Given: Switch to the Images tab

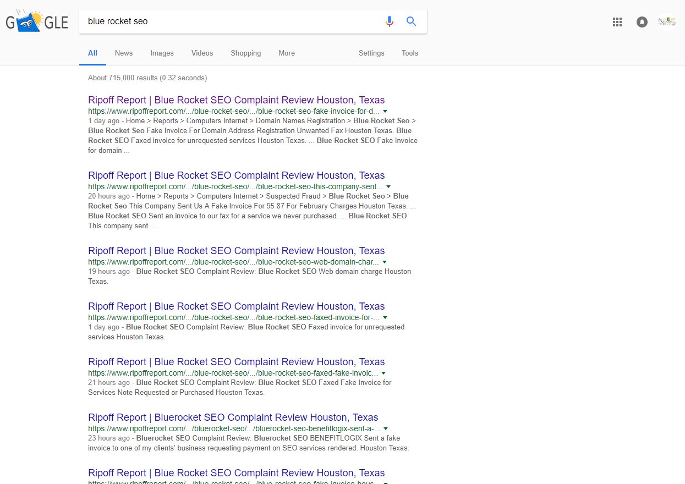Looking at the screenshot, I should [x=162, y=53].
